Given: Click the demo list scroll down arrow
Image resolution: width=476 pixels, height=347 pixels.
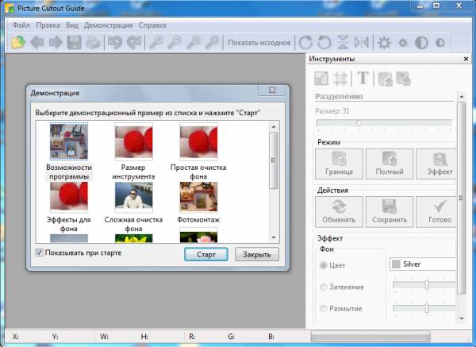Looking at the screenshot, I should tap(274, 237).
